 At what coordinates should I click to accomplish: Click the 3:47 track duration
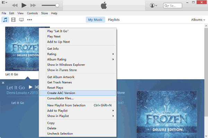(x=121, y=103)
